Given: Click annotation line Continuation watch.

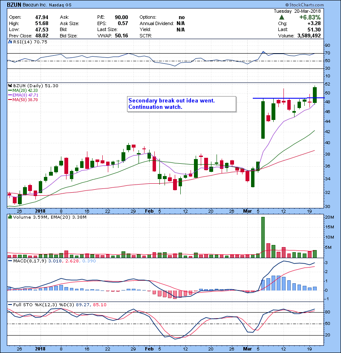Looking at the screenshot, I should [x=155, y=107].
